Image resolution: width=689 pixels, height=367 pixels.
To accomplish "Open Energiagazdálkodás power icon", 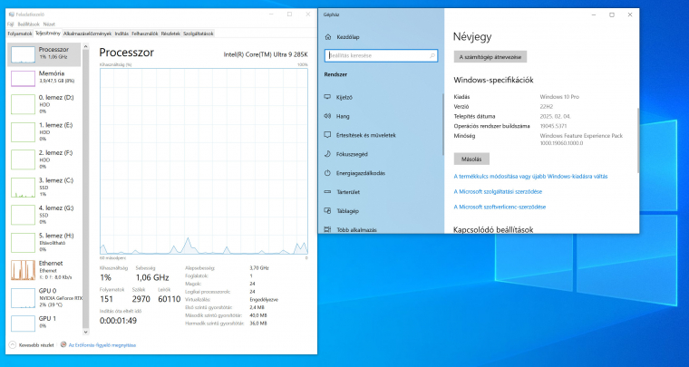I will click(327, 173).
